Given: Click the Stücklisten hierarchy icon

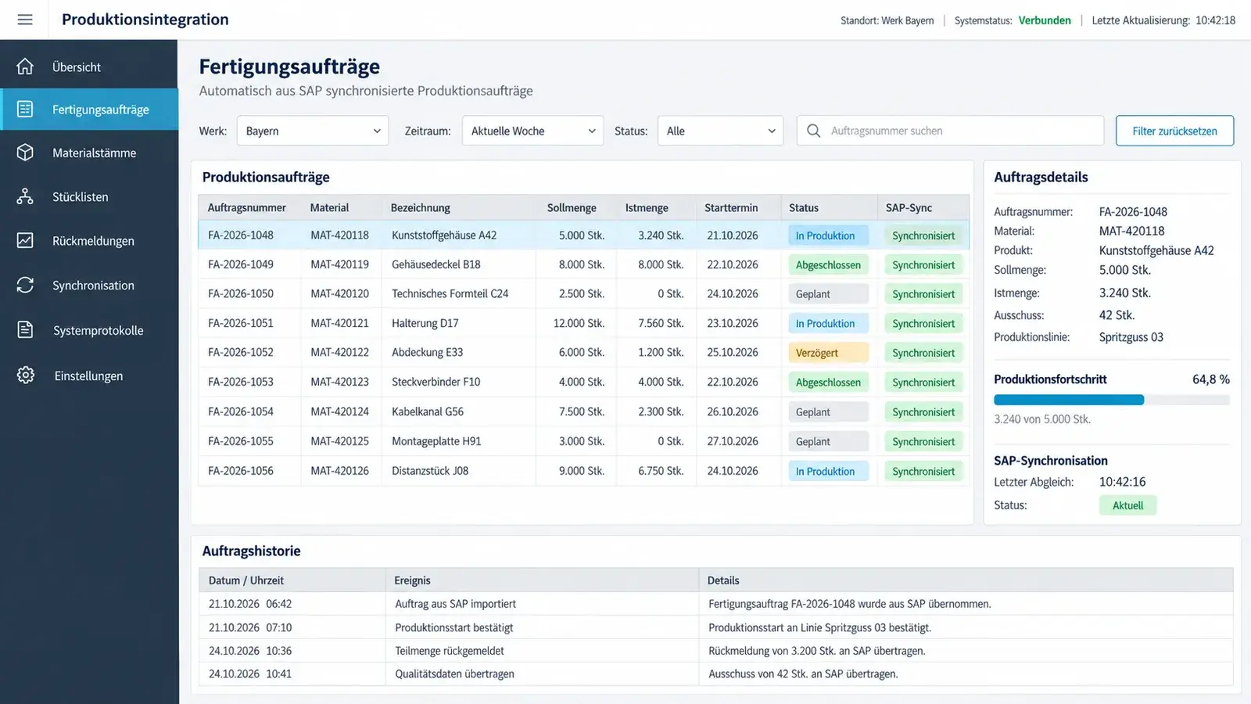Looking at the screenshot, I should (25, 196).
